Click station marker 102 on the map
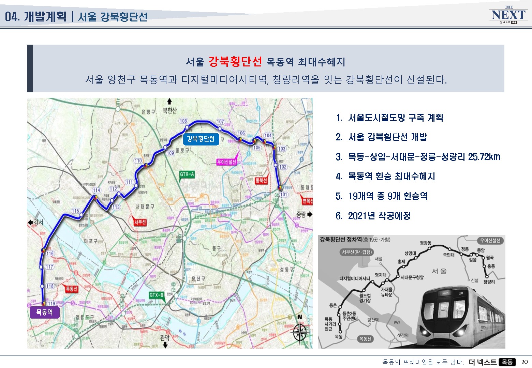 [x=283, y=167]
